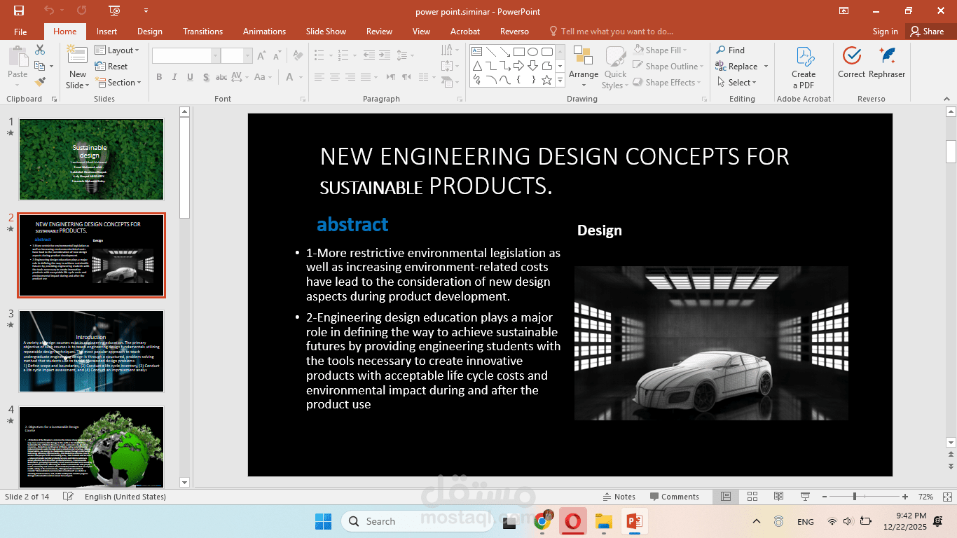Click the Create a PDF Acrobat icon
Screen dimensions: 957x538
coord(803,64)
